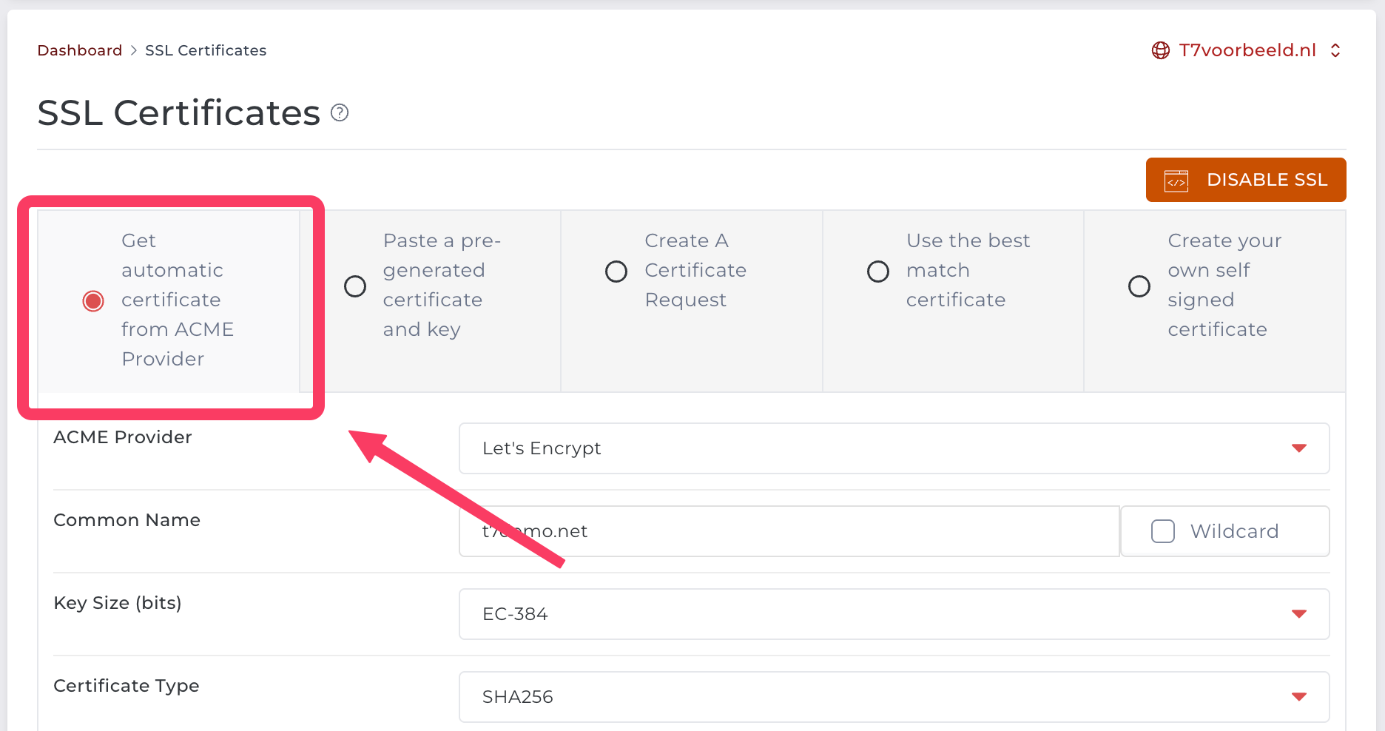
Task: Click the Key Size red dropdown arrow
Action: (x=1298, y=614)
